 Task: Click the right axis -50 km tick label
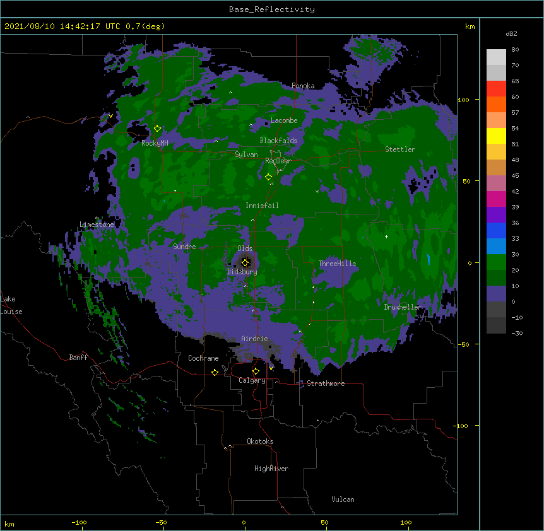(463, 344)
